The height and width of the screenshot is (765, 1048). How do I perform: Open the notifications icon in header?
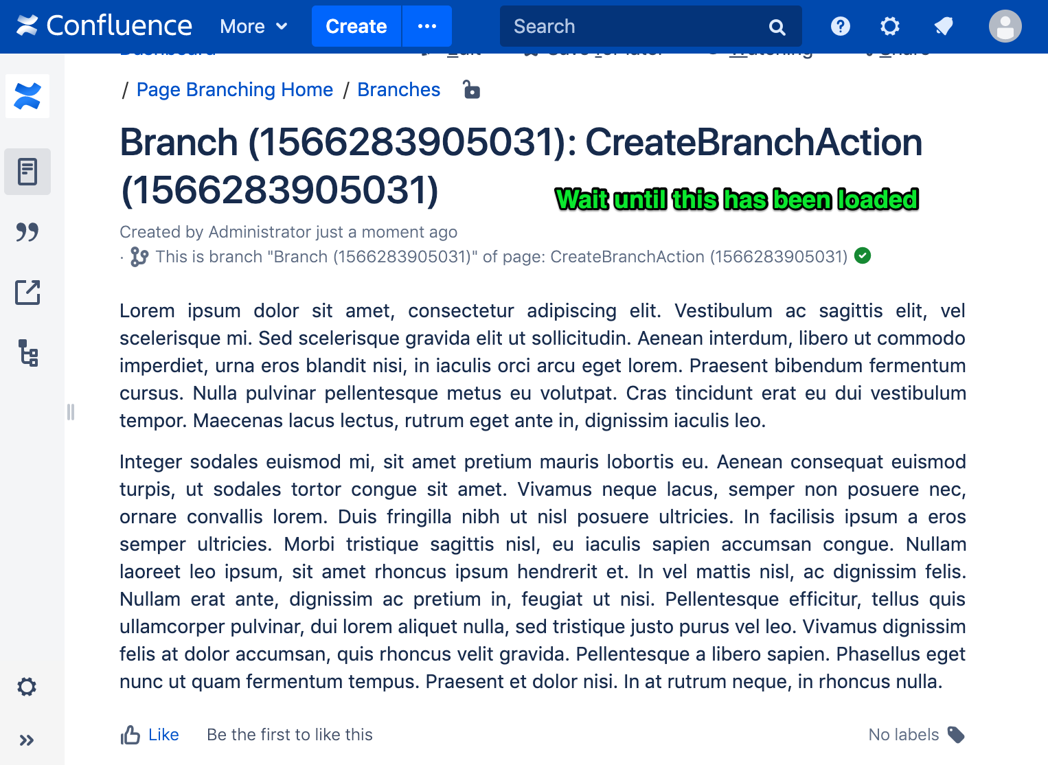(x=944, y=26)
